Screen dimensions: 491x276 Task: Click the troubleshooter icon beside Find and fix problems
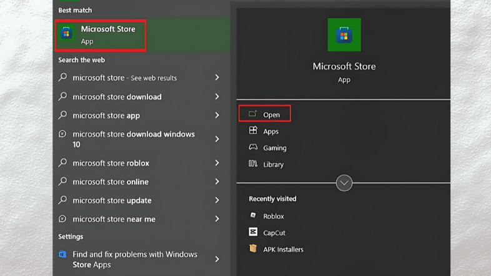click(x=62, y=255)
